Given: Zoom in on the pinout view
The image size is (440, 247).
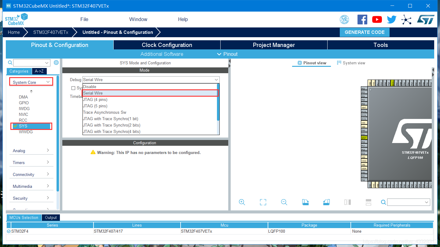Looking at the screenshot, I should (242, 202).
